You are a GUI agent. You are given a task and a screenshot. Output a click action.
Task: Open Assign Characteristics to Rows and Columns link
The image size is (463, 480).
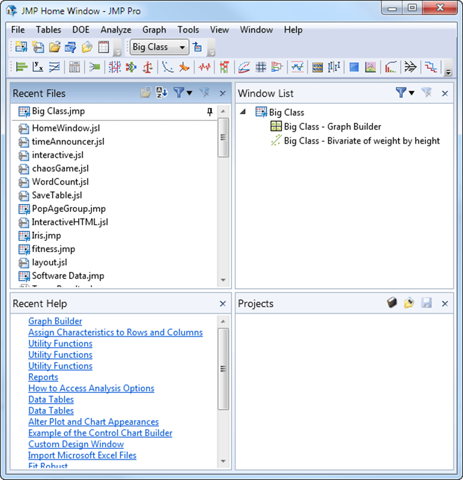115,332
